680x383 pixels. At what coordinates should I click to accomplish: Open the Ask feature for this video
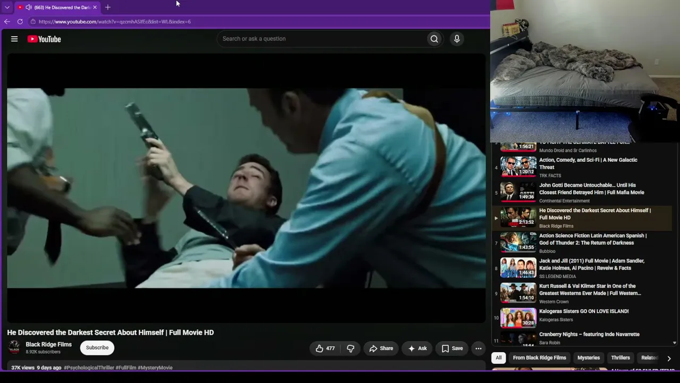(x=417, y=348)
